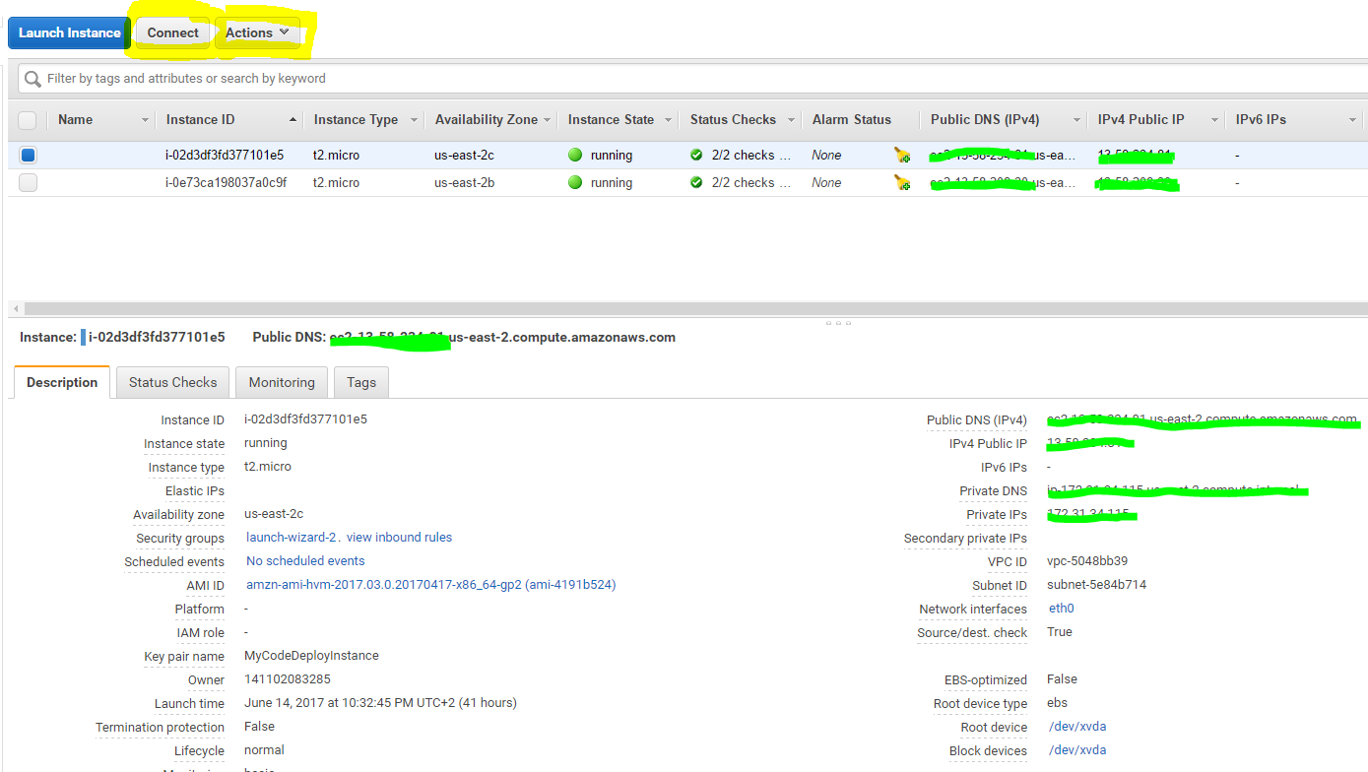Click Owner value 141102083285
1368x772 pixels.
(x=288, y=679)
